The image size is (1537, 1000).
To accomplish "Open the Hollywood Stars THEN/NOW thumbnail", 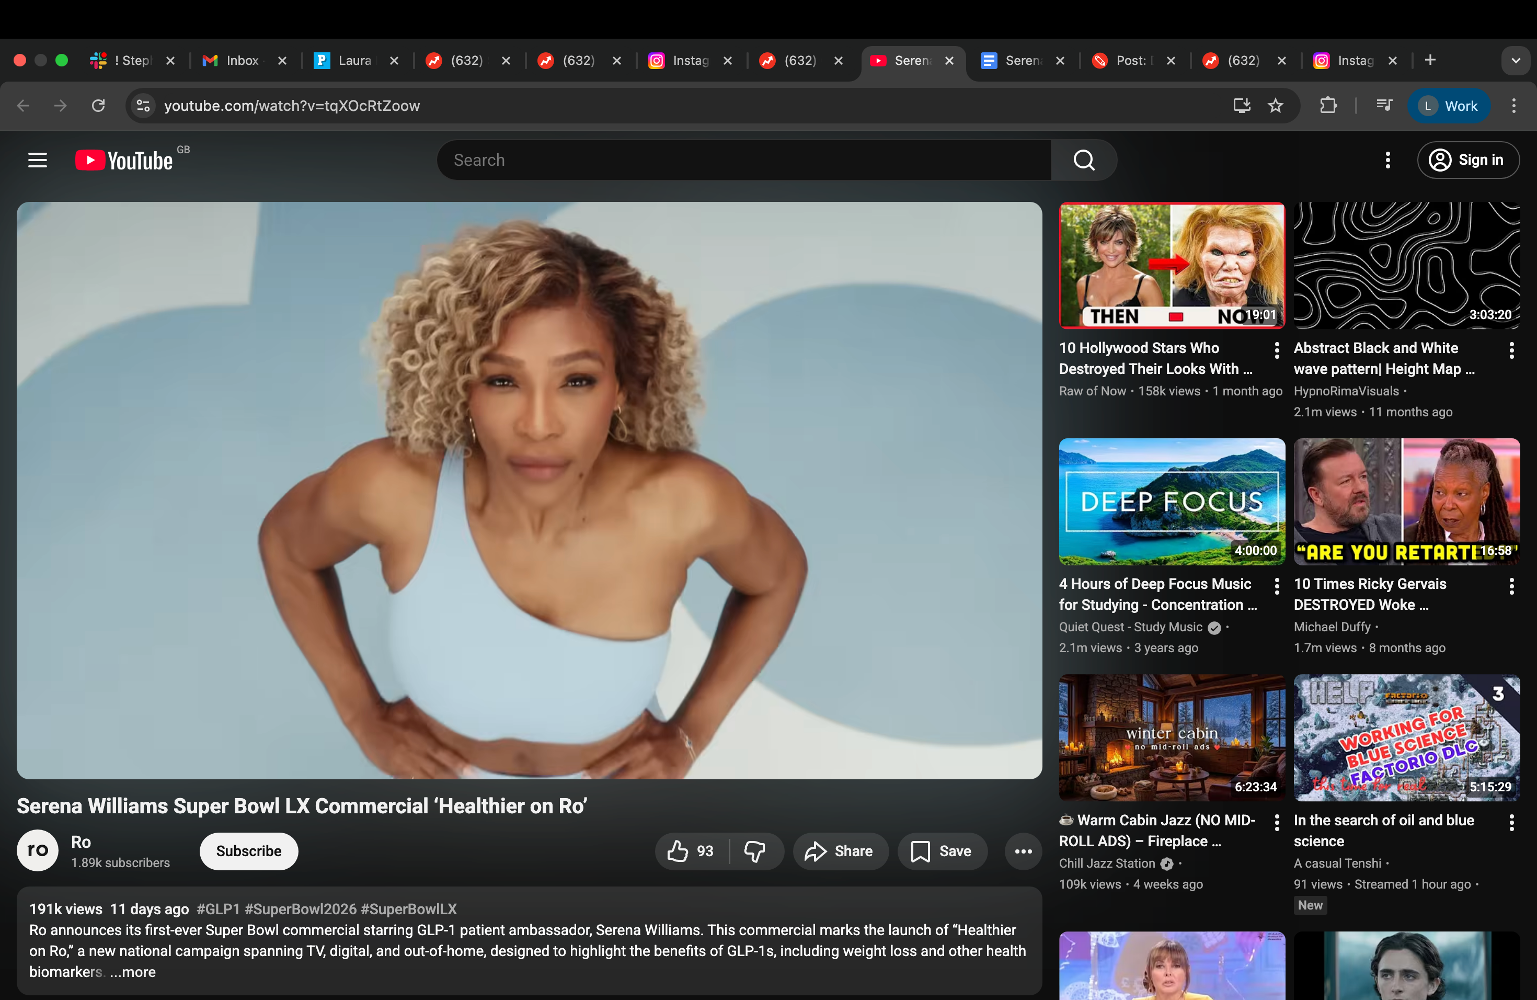I will point(1172,266).
